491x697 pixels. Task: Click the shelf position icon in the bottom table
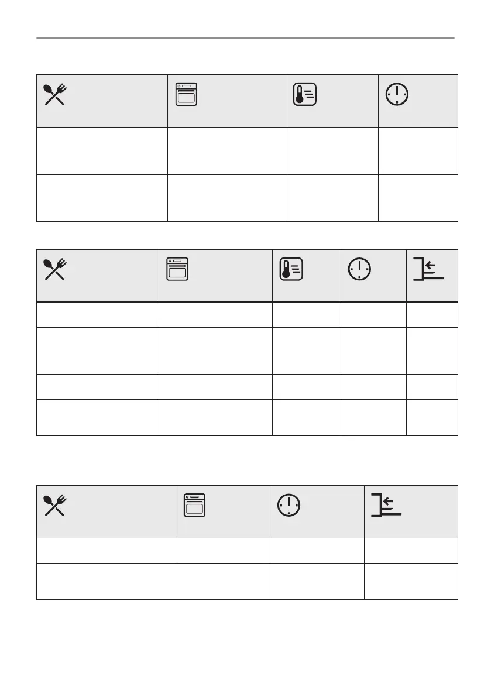(386, 505)
